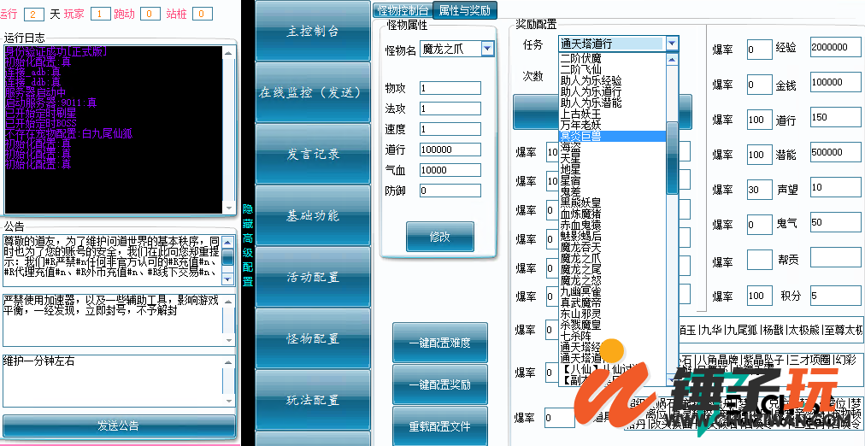Screen dimensions: 865x446
Task: Click the 潜能 reward input box
Action: coord(835,155)
